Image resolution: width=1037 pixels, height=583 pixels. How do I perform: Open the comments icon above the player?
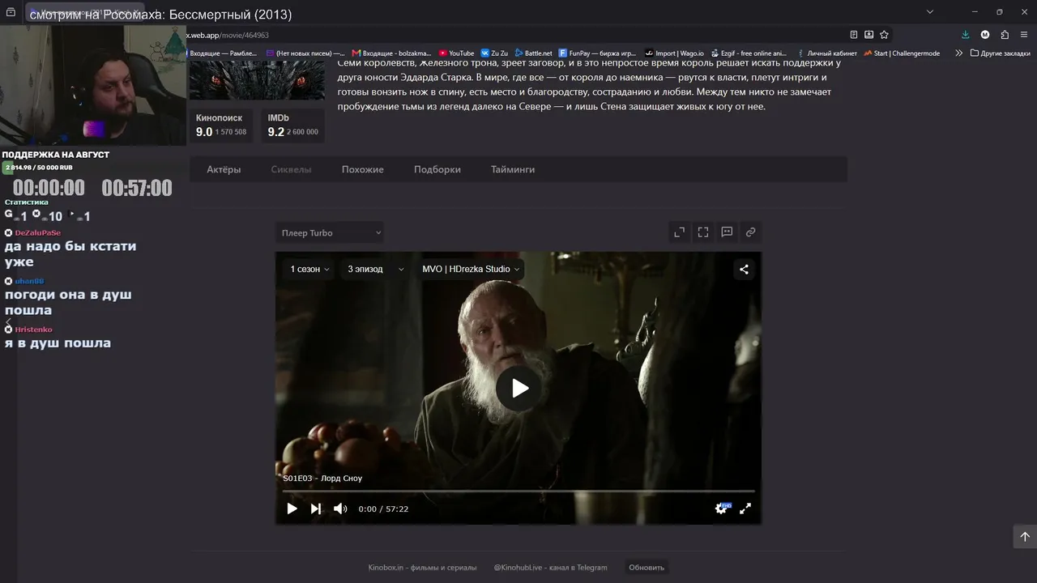(x=727, y=232)
